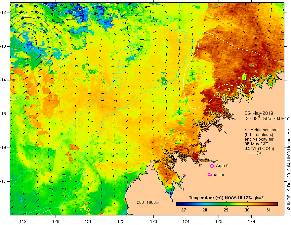Select the '23:05Z 50% -0.091d' text
This screenshot has height=225, width=291.
(268, 118)
